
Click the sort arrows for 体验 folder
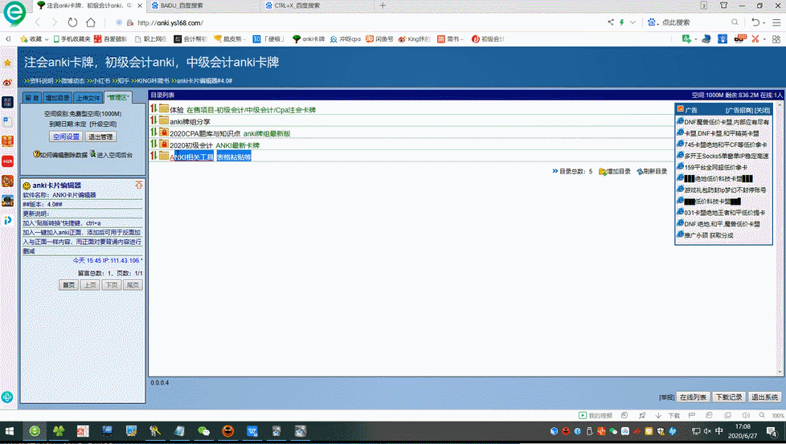154,108
